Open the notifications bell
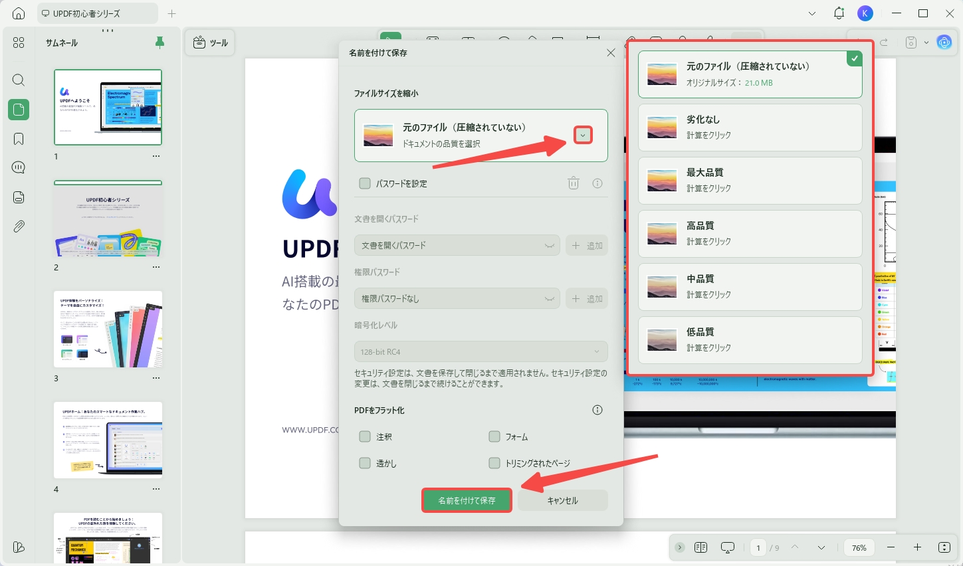The width and height of the screenshot is (963, 566). pos(839,13)
